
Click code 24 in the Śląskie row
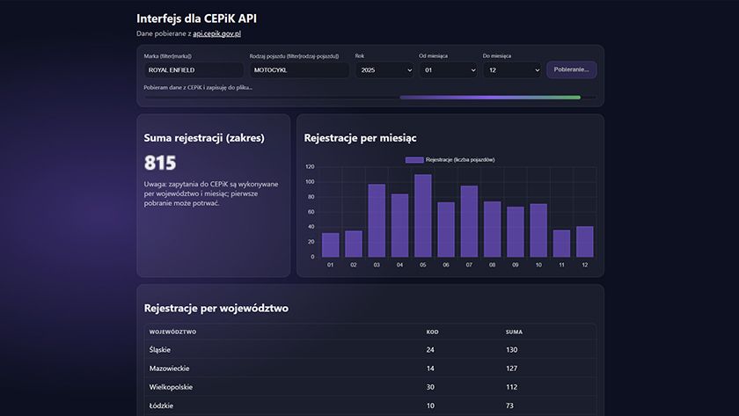(x=430, y=350)
